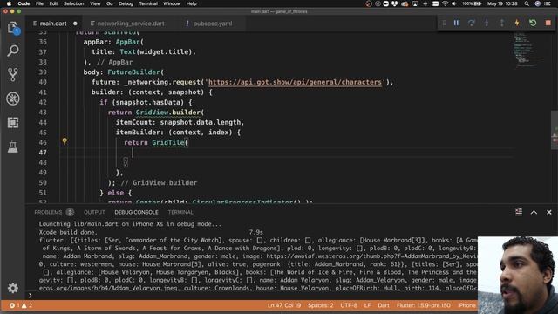558x314 pixels.
Task: Open the Manage gear settings
Action: point(13,288)
